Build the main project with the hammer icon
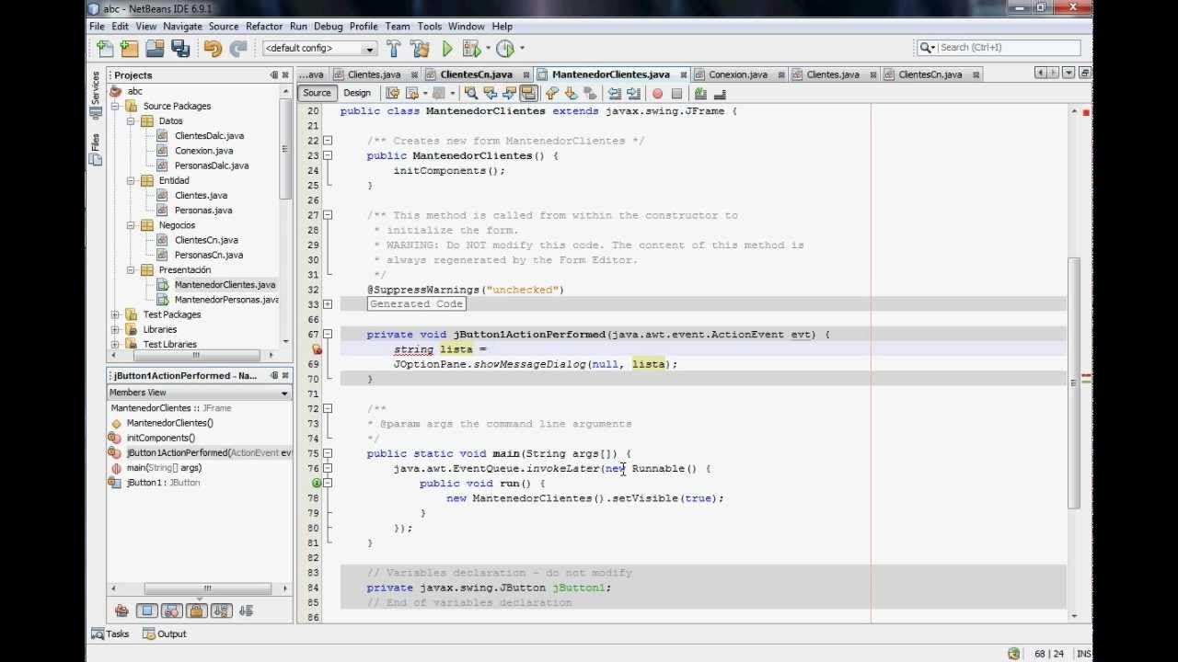 (x=394, y=49)
